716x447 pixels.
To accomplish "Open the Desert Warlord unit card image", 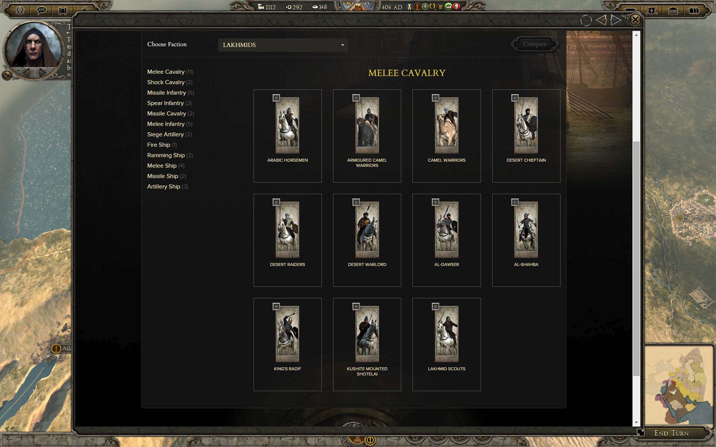I will 367,230.
